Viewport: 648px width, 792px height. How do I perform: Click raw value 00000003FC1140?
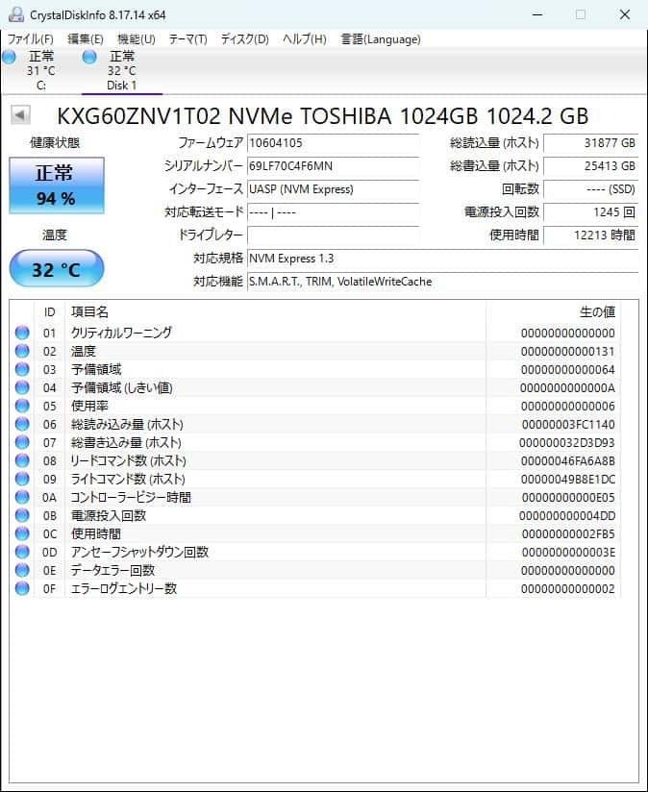(568, 424)
